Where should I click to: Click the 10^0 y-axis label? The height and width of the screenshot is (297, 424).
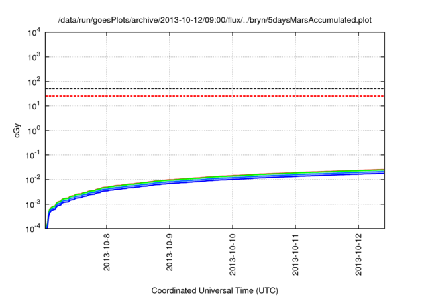point(34,131)
